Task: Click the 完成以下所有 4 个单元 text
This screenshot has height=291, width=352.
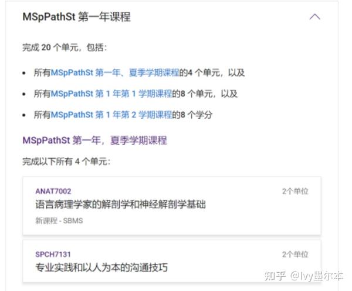Action: tap(66, 162)
